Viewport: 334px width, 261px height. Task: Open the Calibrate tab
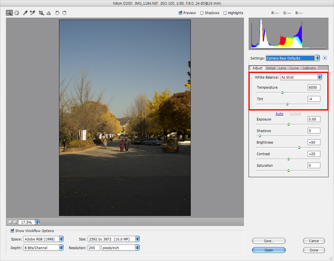(309, 68)
